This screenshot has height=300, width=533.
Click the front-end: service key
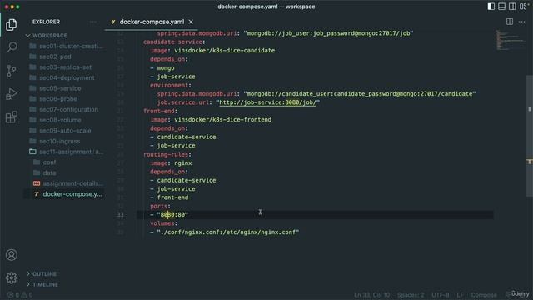pyautogui.click(x=160, y=111)
